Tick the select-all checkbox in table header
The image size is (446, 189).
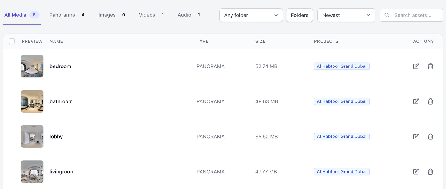coord(12,41)
